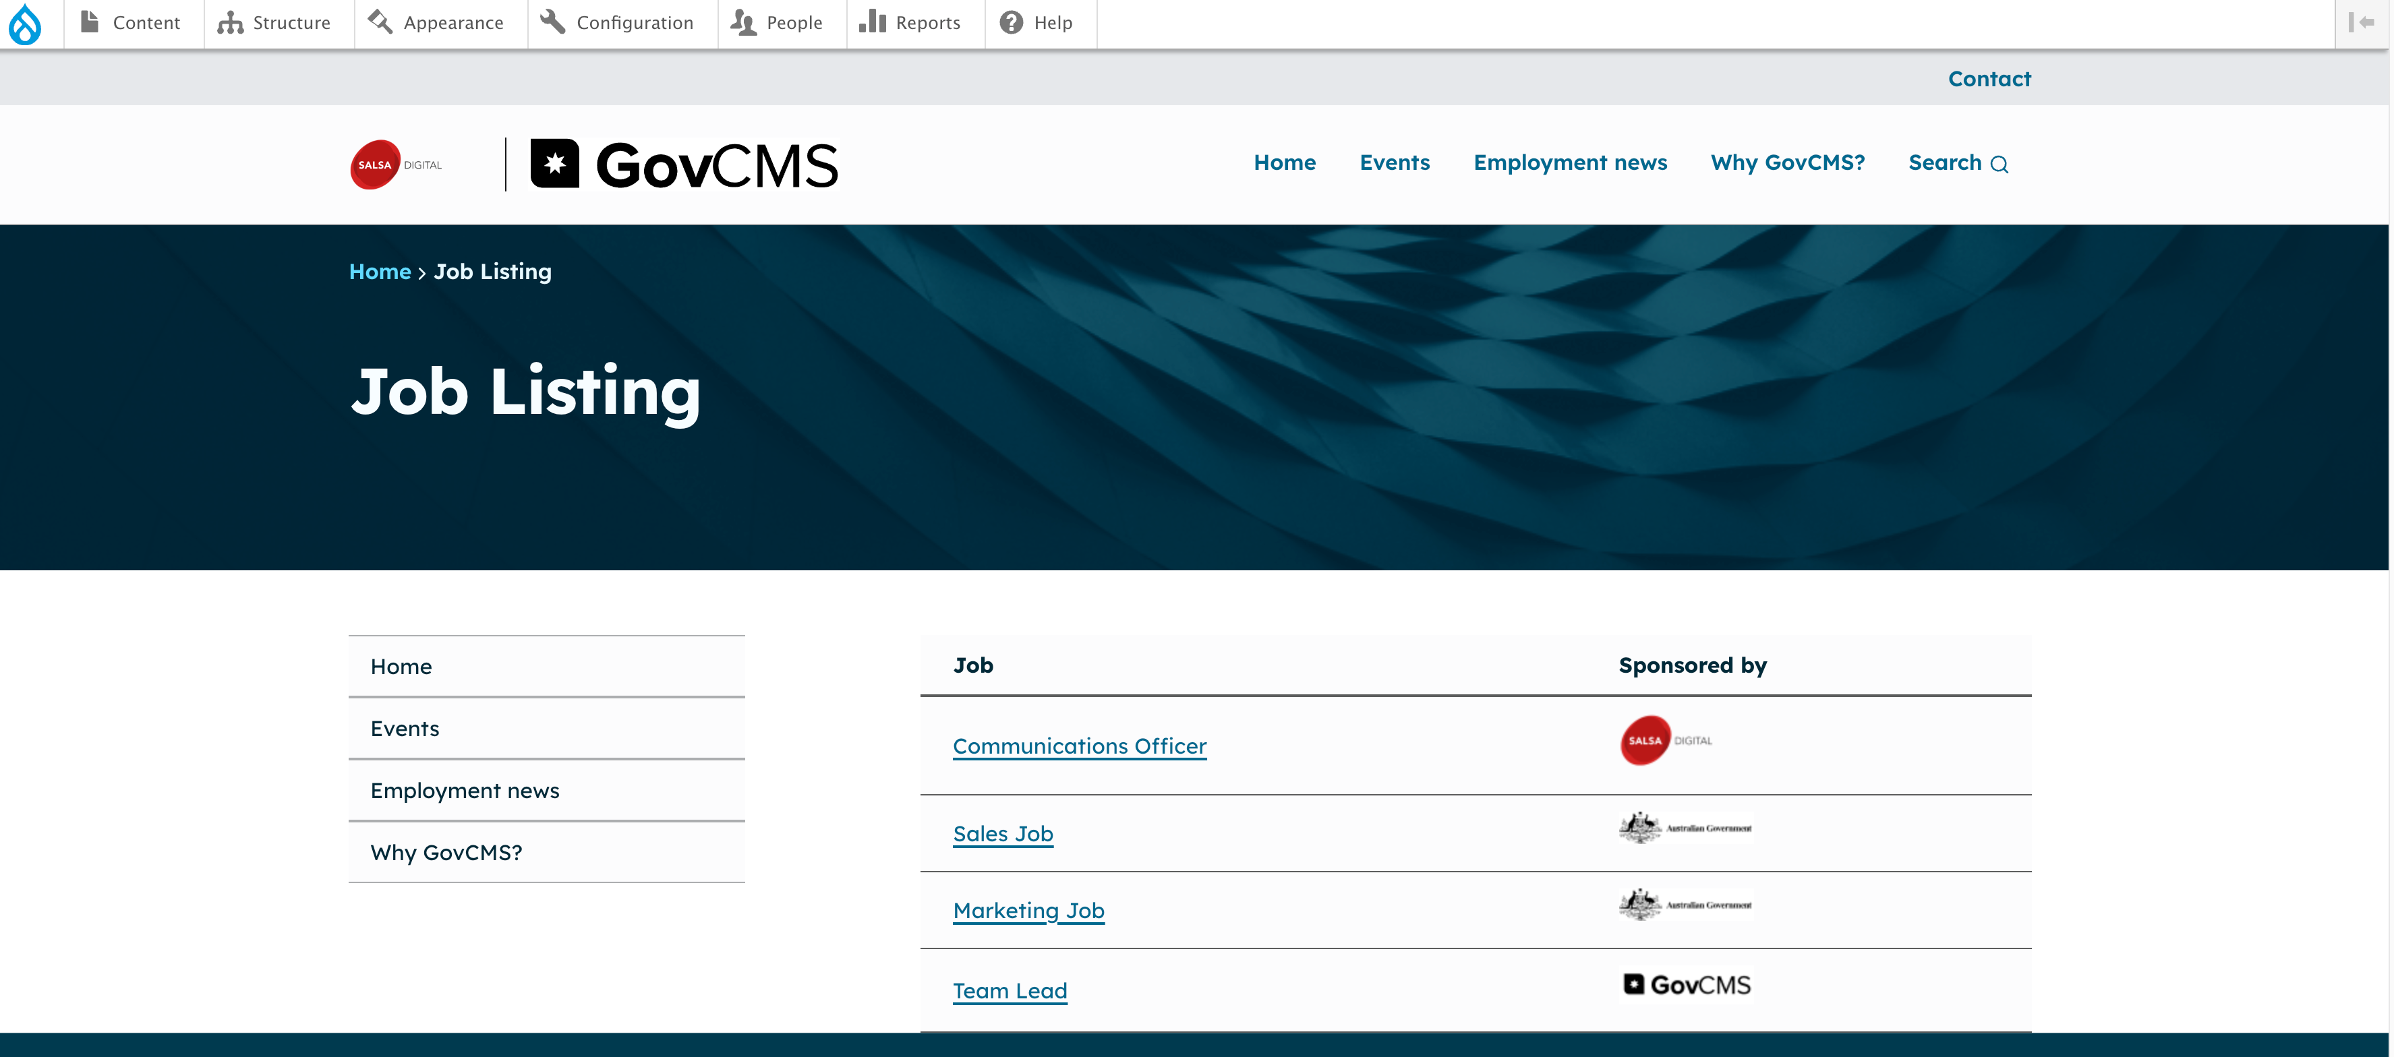Open the People admin section
2394x1057 pixels.
tap(777, 23)
